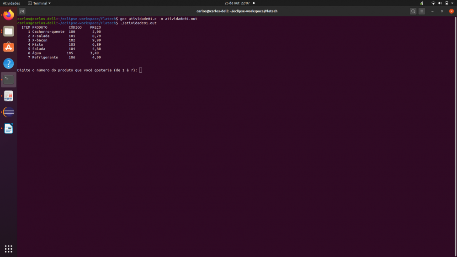Open the Files manager in the dock

point(9,31)
